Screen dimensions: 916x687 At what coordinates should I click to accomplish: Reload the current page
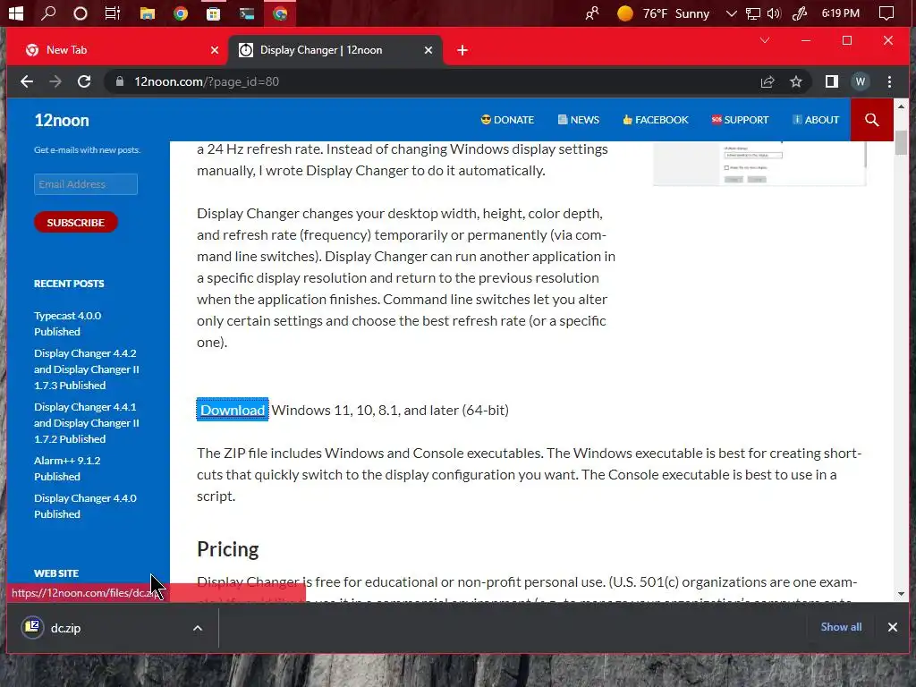pyautogui.click(x=84, y=81)
